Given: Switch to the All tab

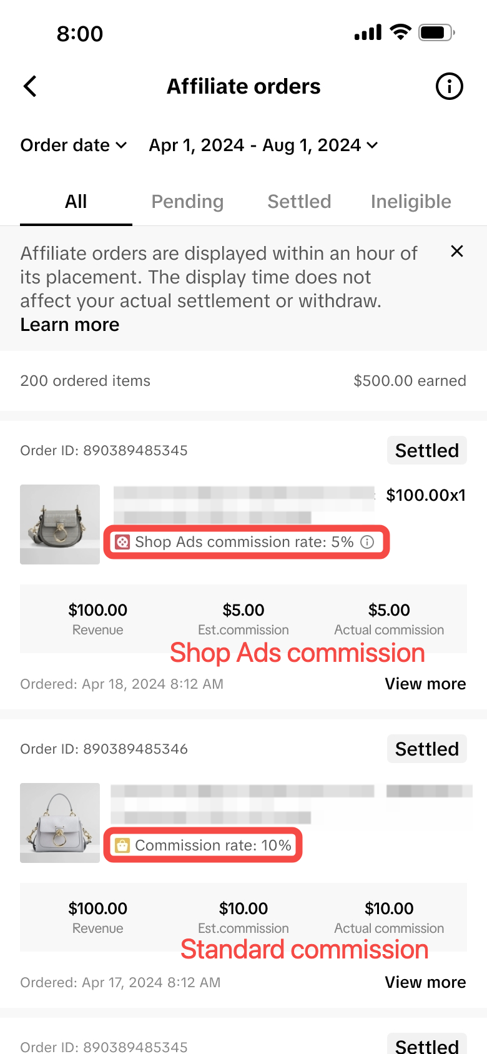Looking at the screenshot, I should click(x=76, y=202).
